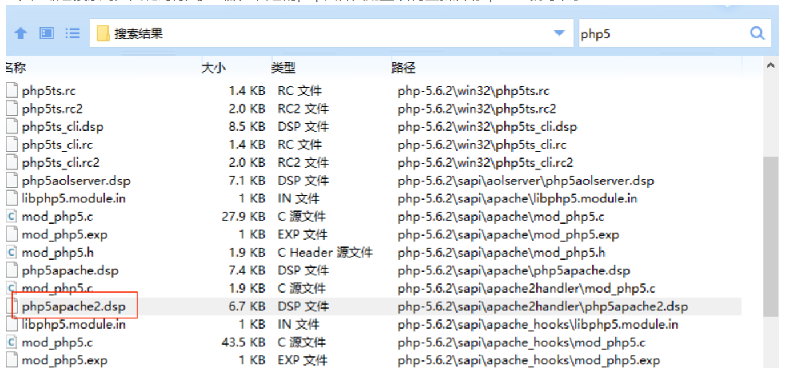Click the file icon of php5apache.dsp
This screenshot has height=389, width=785.
tap(12, 270)
